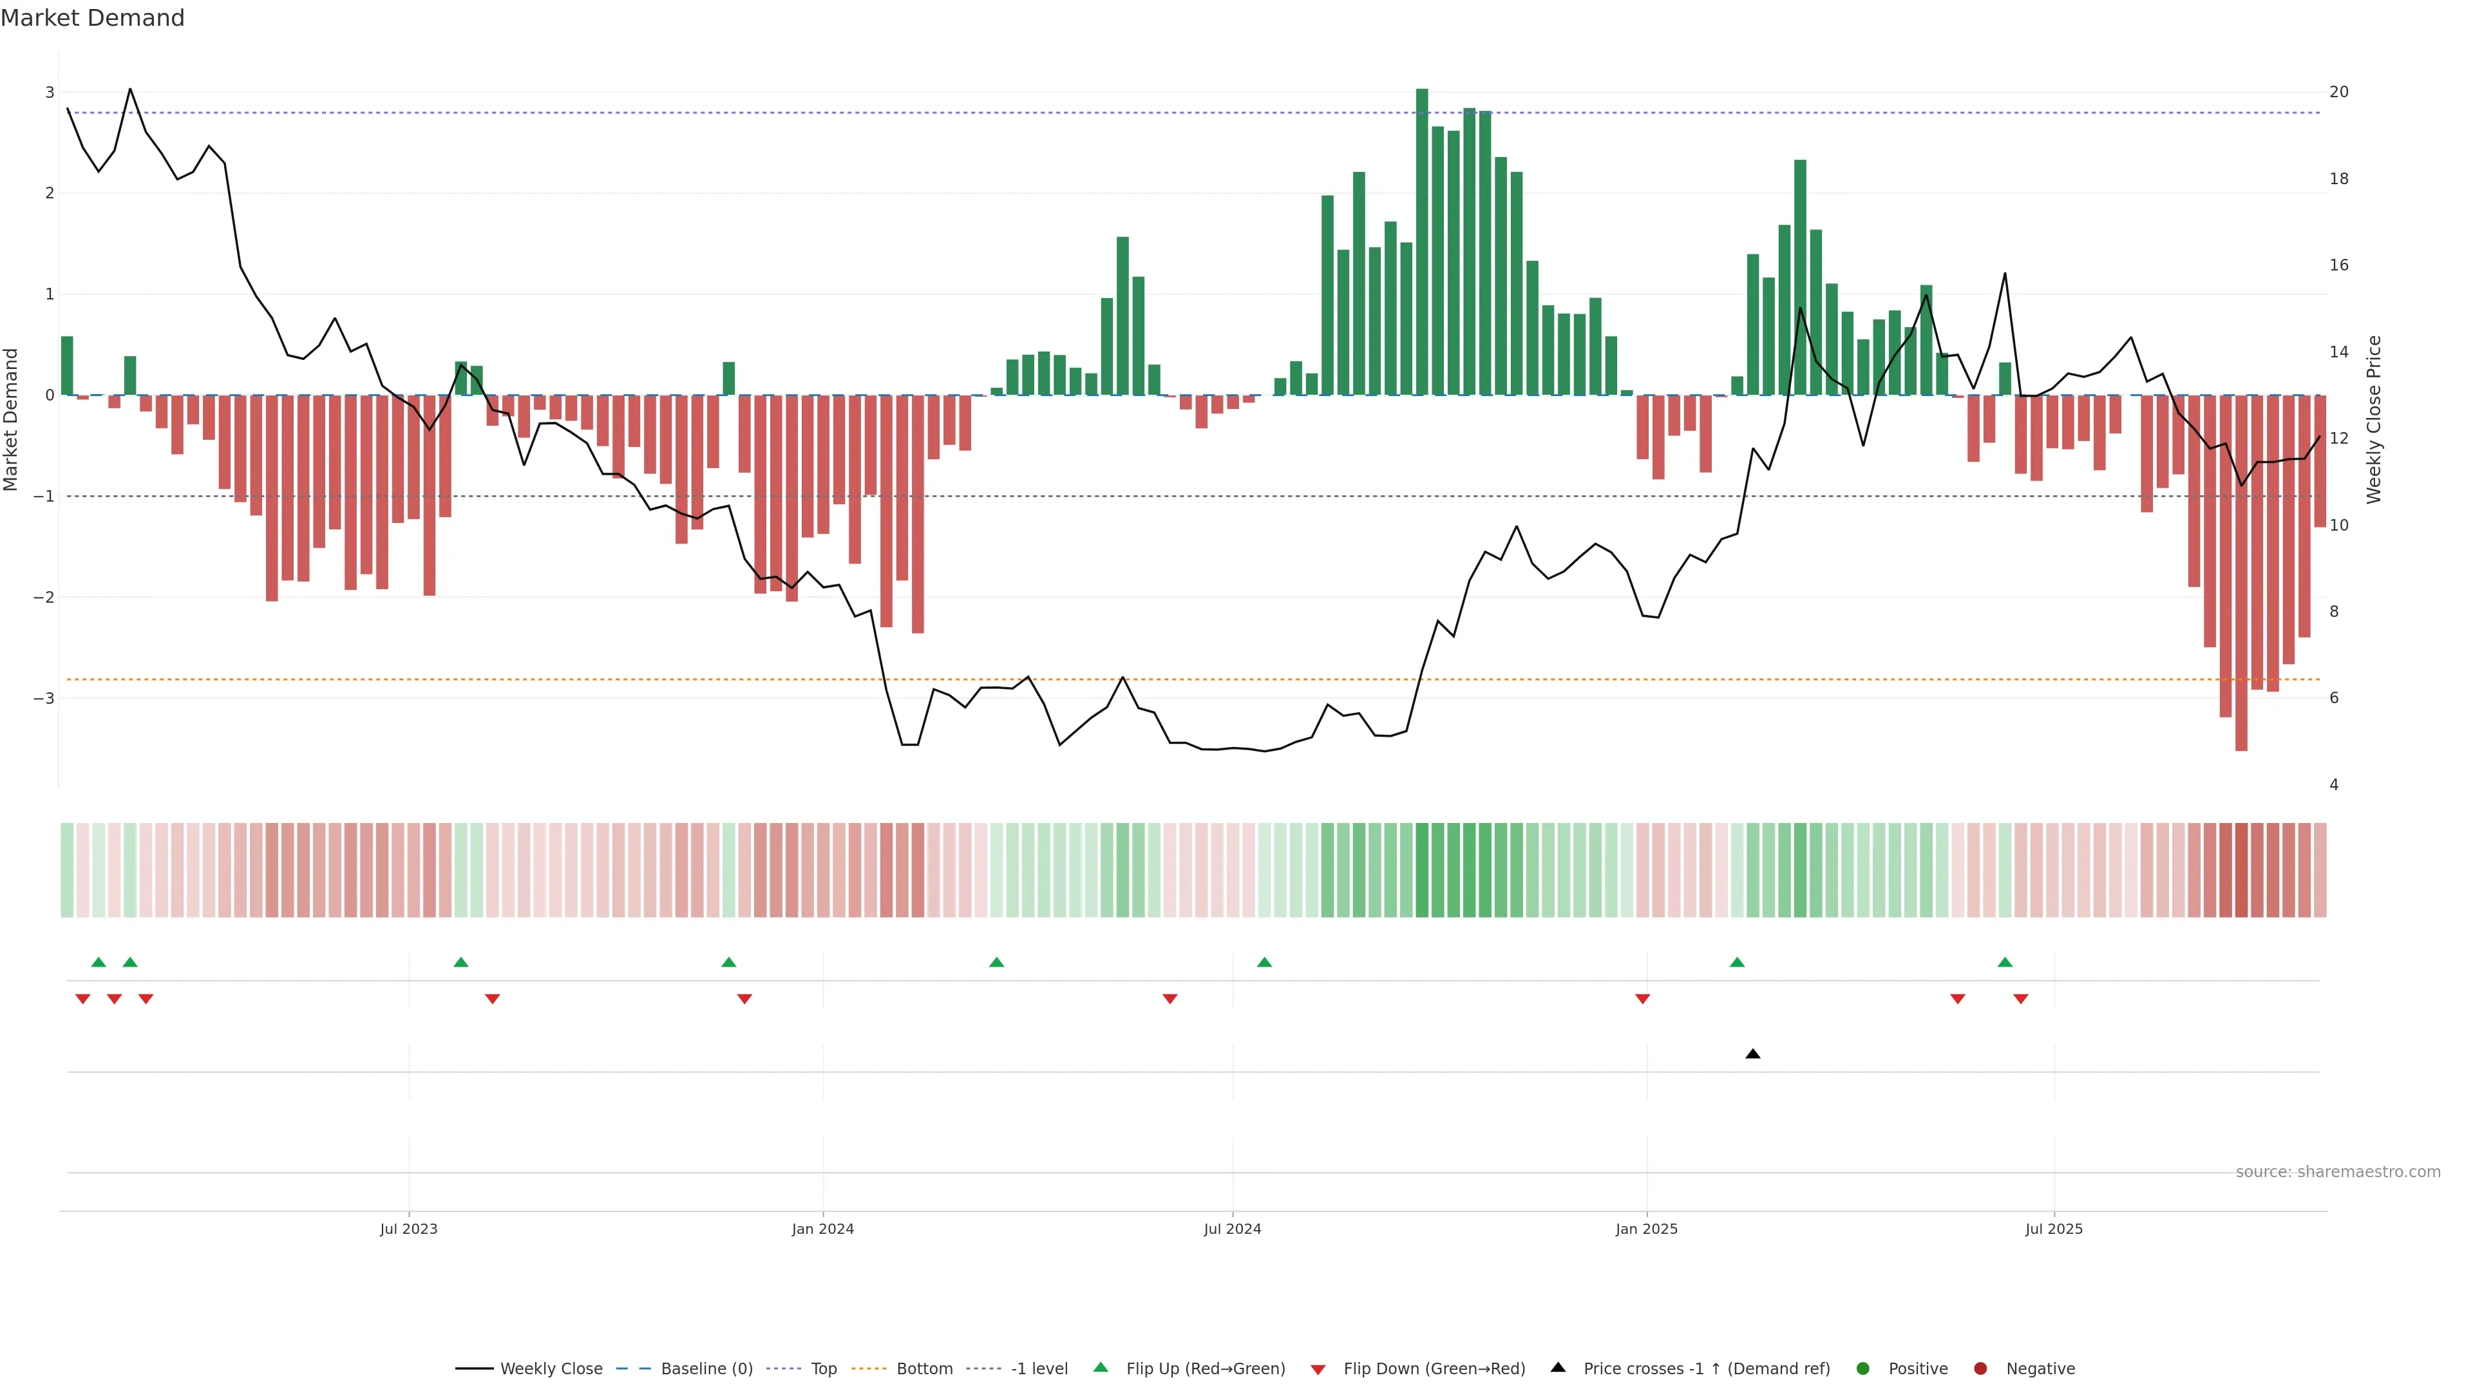Click the dark red Negative dot in legend
Screen dimensions: 2473x1391
click(1980, 1368)
